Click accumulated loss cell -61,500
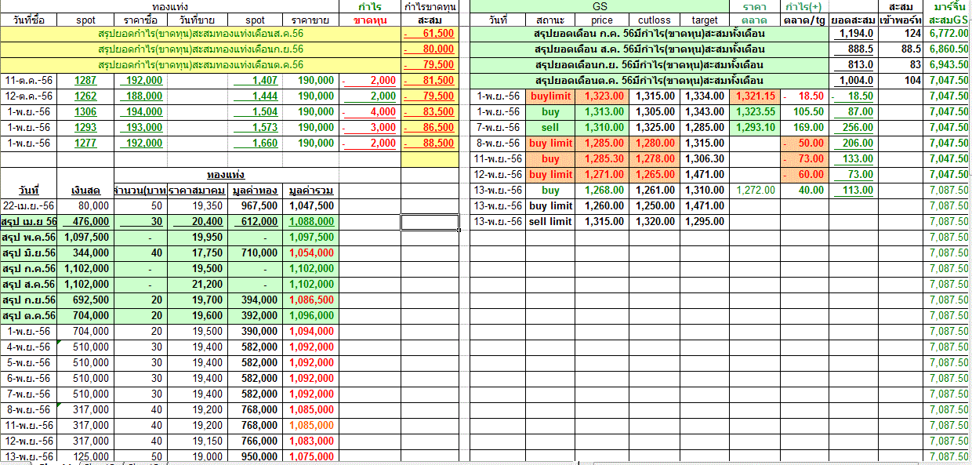The width and height of the screenshot is (972, 465). click(429, 33)
